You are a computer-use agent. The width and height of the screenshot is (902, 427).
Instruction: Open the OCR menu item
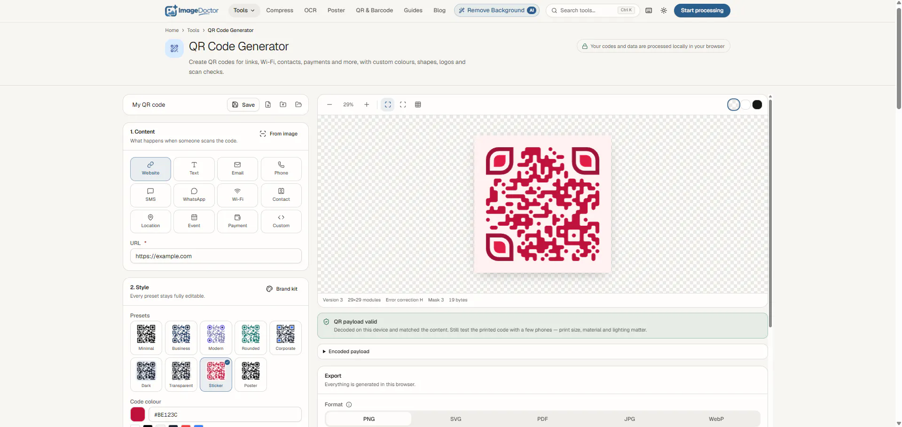[310, 10]
